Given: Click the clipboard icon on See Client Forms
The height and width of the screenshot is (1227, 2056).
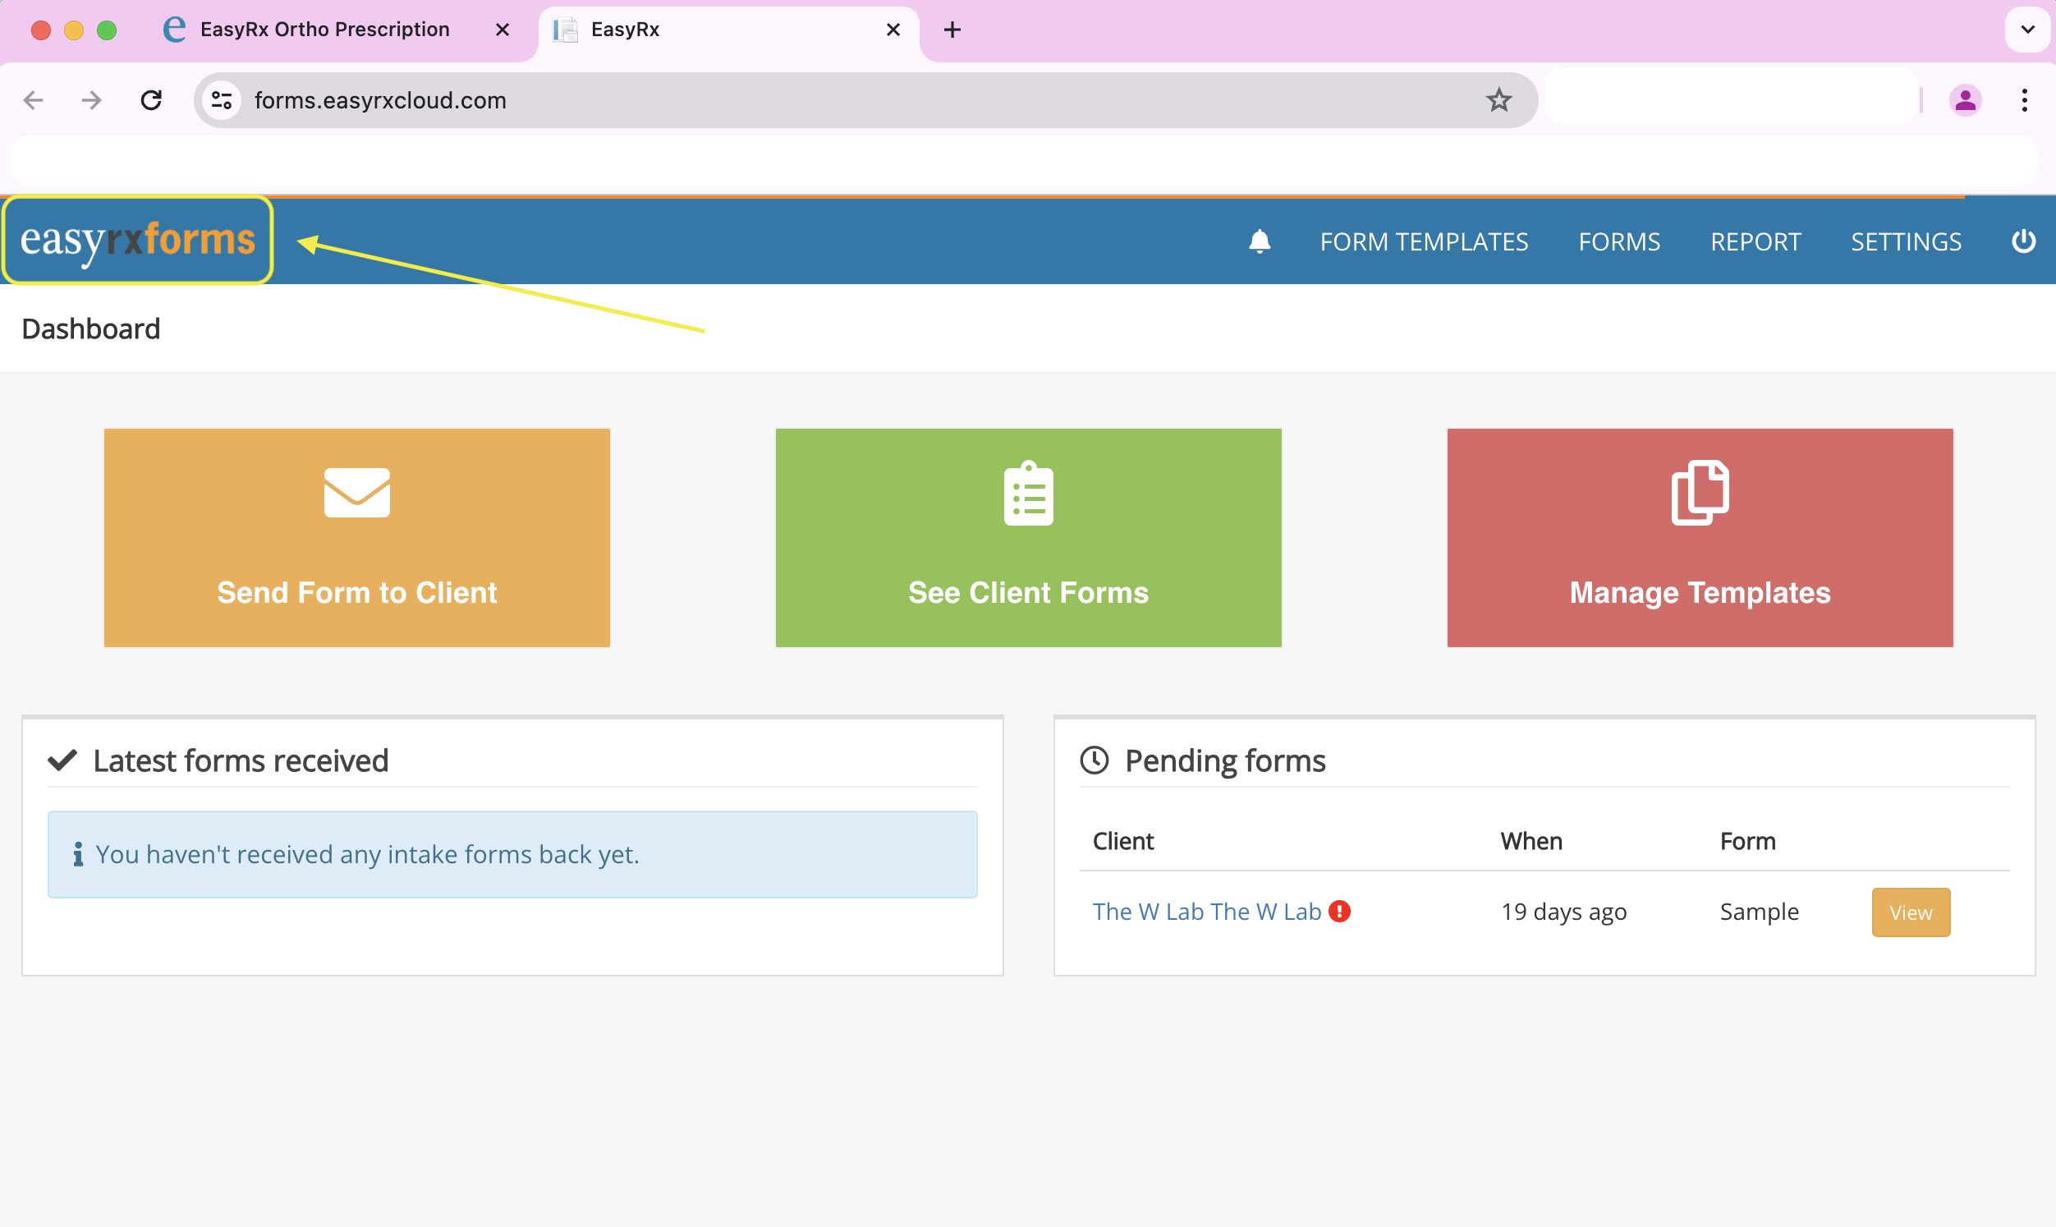Looking at the screenshot, I should coord(1028,494).
